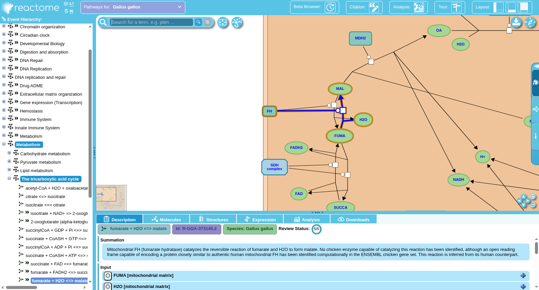The height and width of the screenshot is (290, 539).
Task: Zoom out of the diagram
Action: [x=533, y=205]
